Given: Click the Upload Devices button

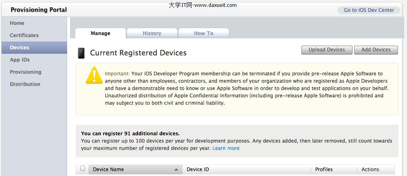Looking at the screenshot, I should point(327,50).
